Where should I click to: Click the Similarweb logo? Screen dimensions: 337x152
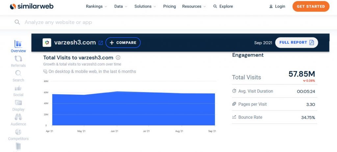(x=32, y=6)
